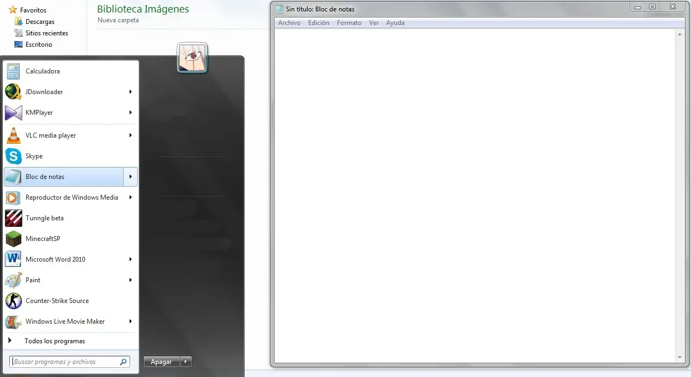This screenshot has height=377, width=691.
Task: Select Escritorio text in Favoritos
Action: (39, 45)
